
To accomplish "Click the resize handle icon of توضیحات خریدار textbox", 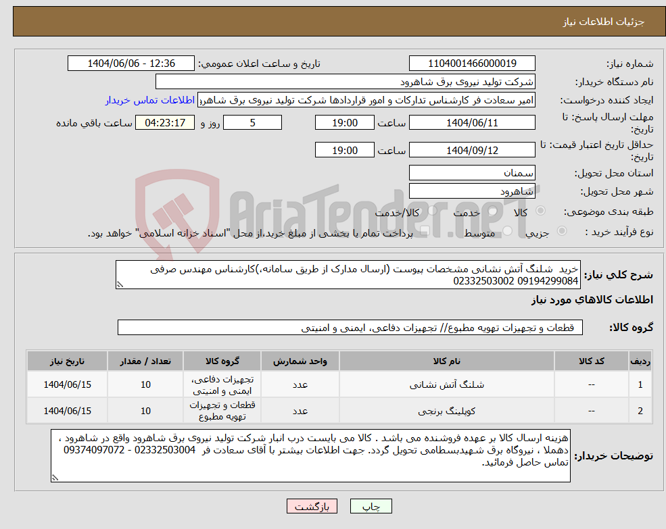I will (x=57, y=478).
